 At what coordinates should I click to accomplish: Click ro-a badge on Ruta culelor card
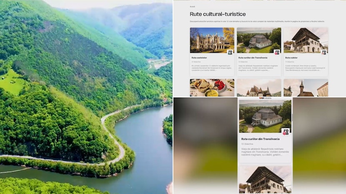click(x=324, y=52)
